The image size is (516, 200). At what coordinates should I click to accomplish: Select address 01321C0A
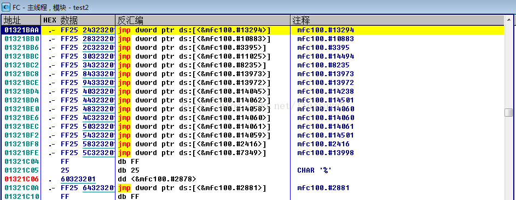(22, 188)
